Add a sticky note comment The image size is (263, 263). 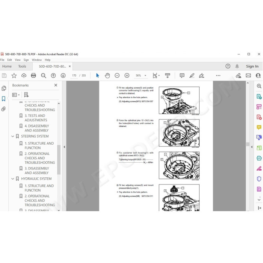(182, 76)
